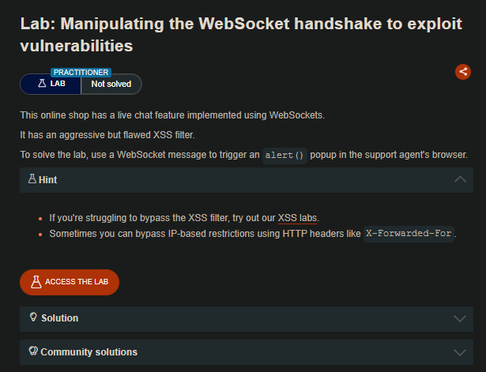Click the icon beside Community solutions

(x=33, y=351)
